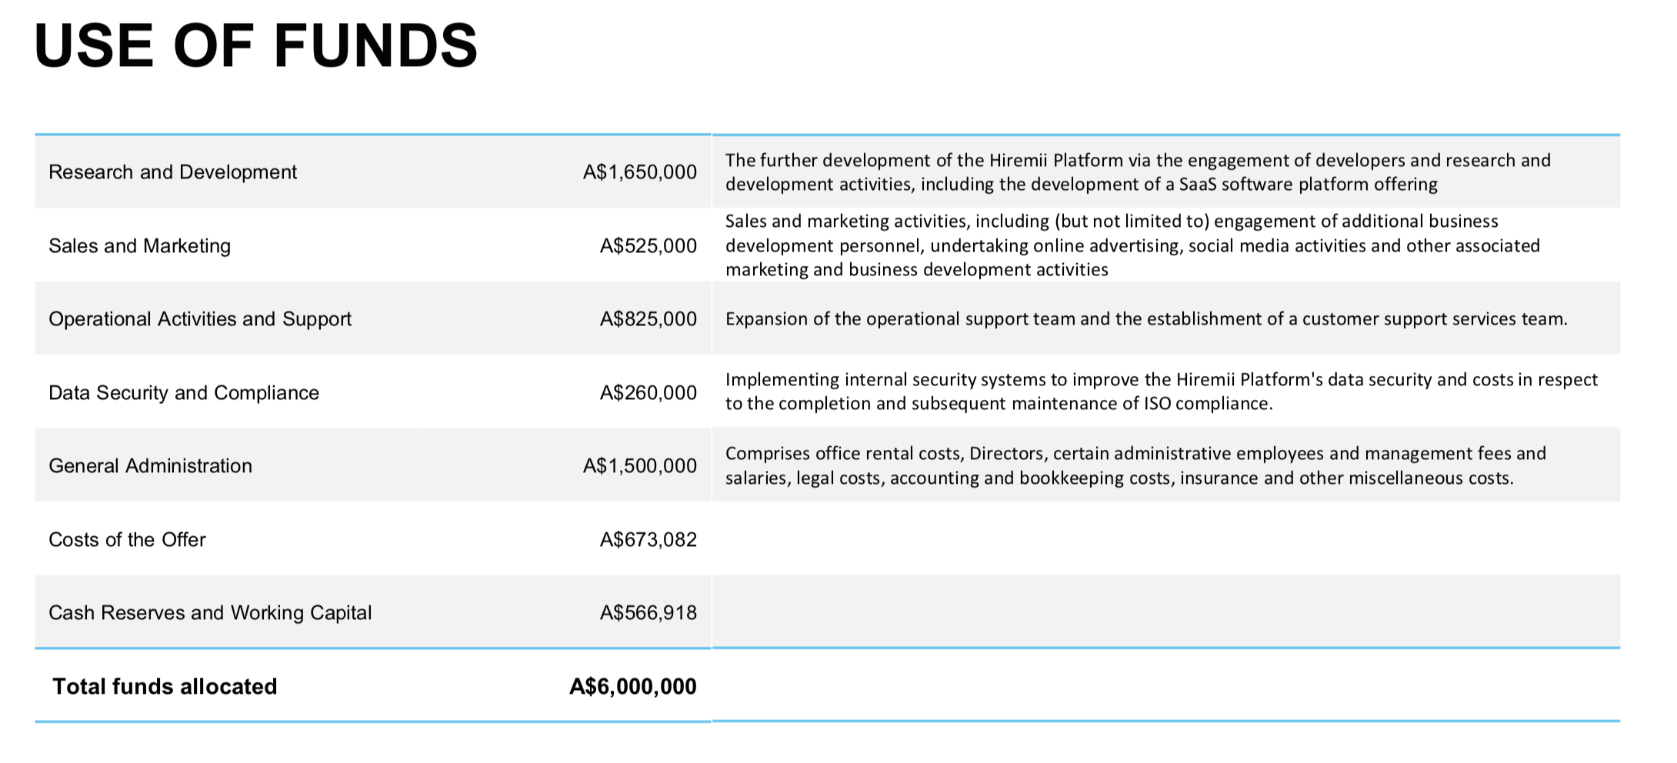Select the A$6,000,000 total amount
The width and height of the screenshot is (1677, 763).
632,686
